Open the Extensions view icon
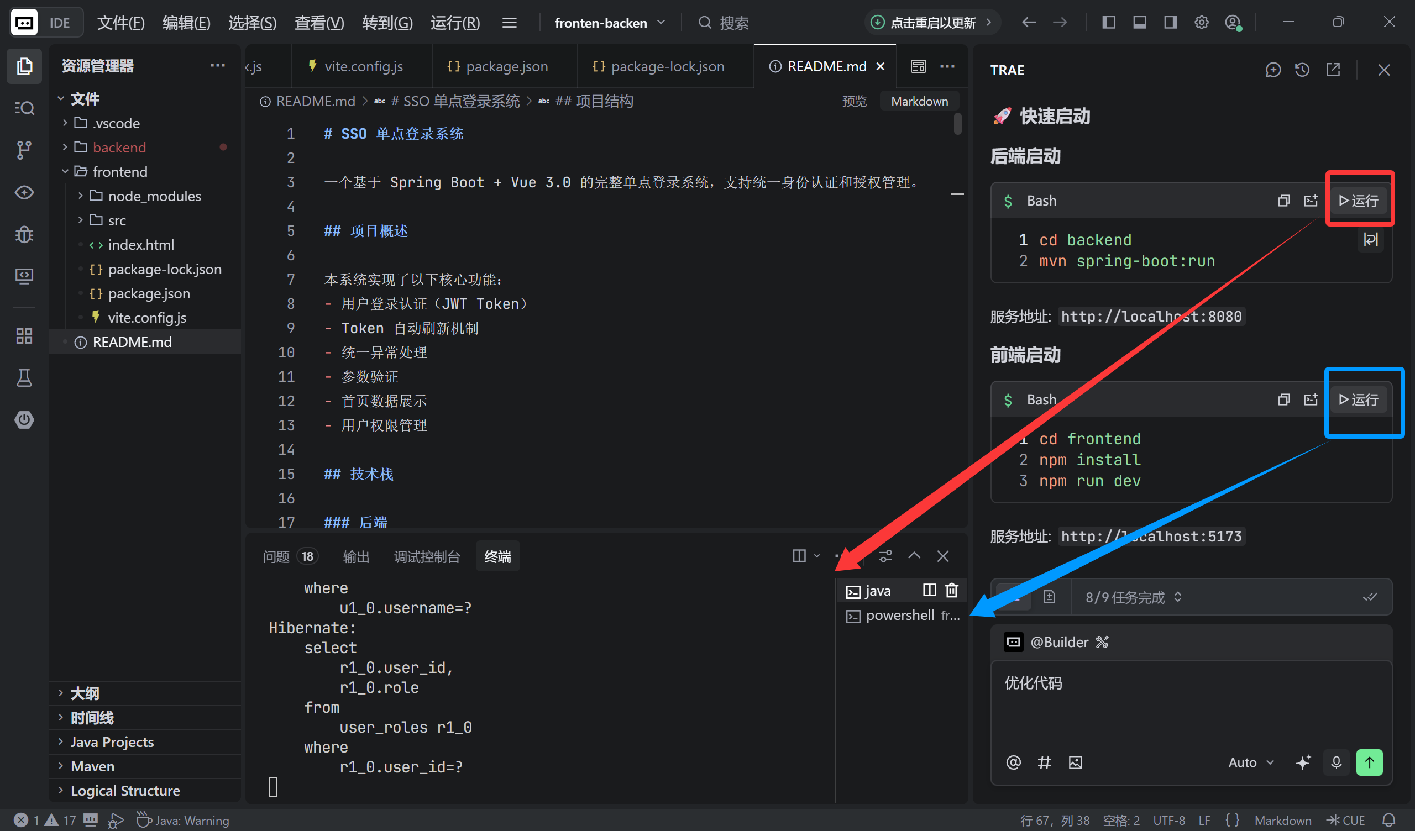The height and width of the screenshot is (831, 1415). point(24,336)
